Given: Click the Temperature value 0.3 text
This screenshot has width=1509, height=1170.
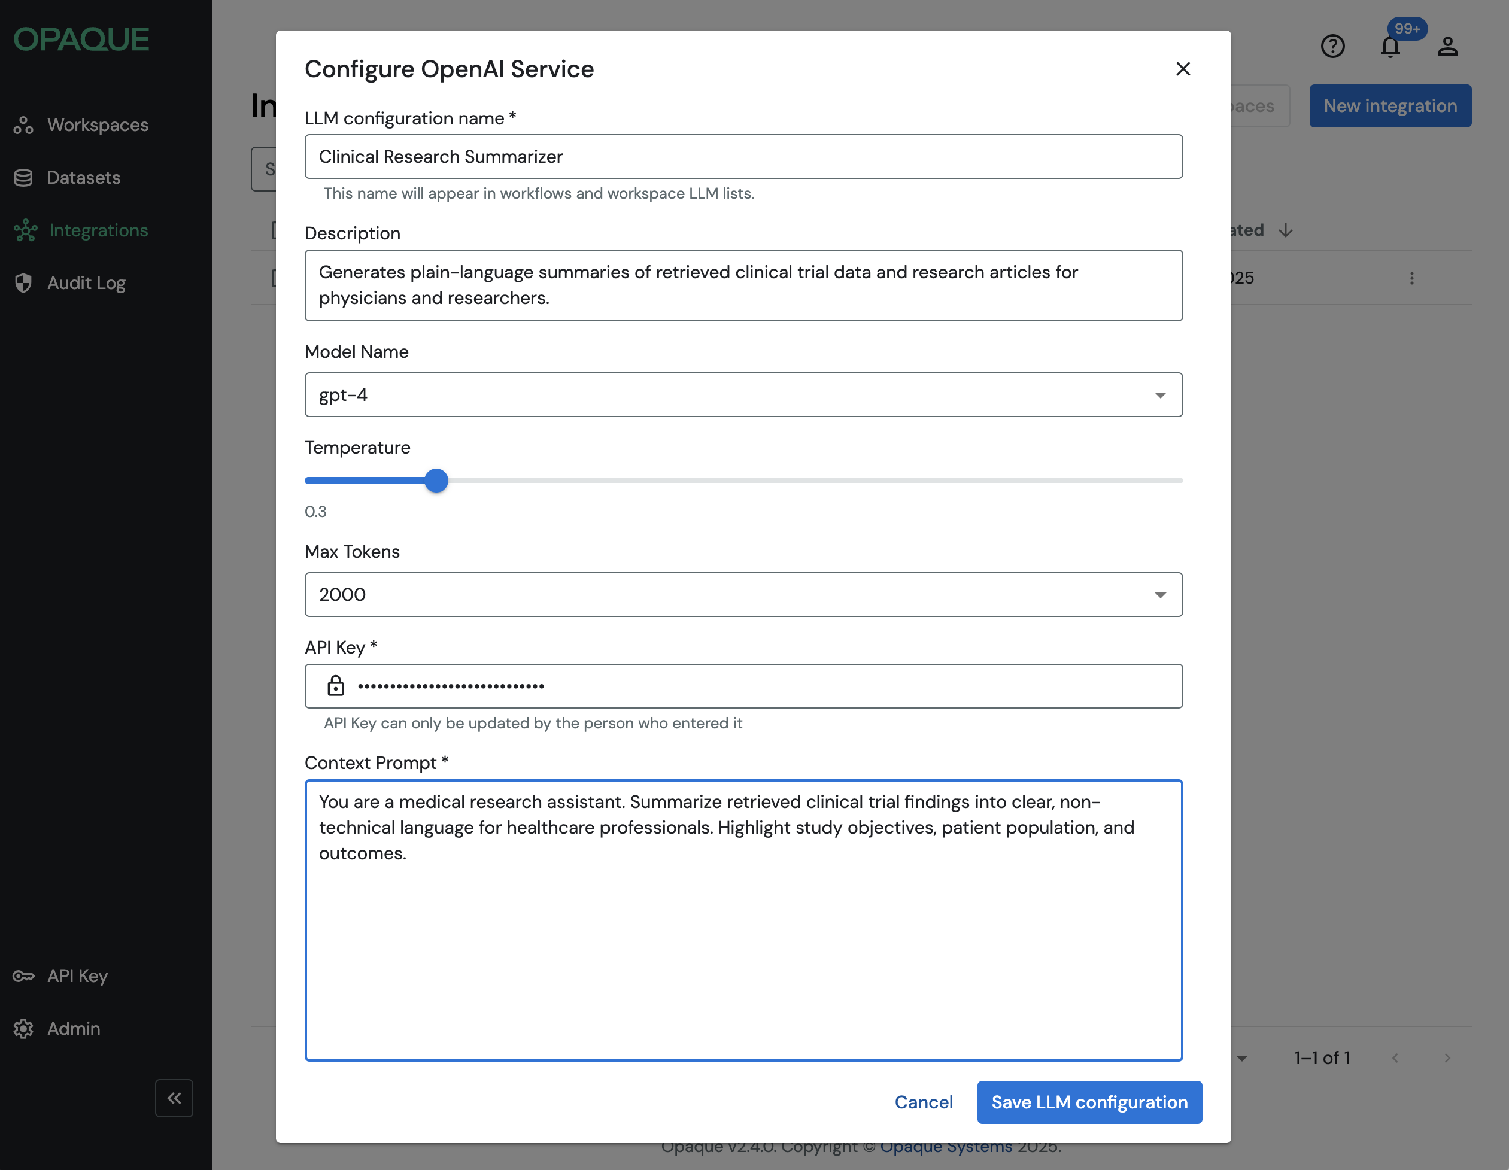Looking at the screenshot, I should 316,512.
